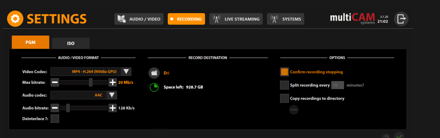This screenshot has height=138, width=440.
Task: Click the Max bitrate slider handle
Action: click(x=91, y=82)
